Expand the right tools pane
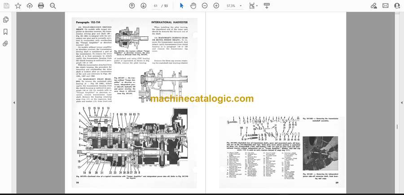404x195 pixels. click(401, 103)
